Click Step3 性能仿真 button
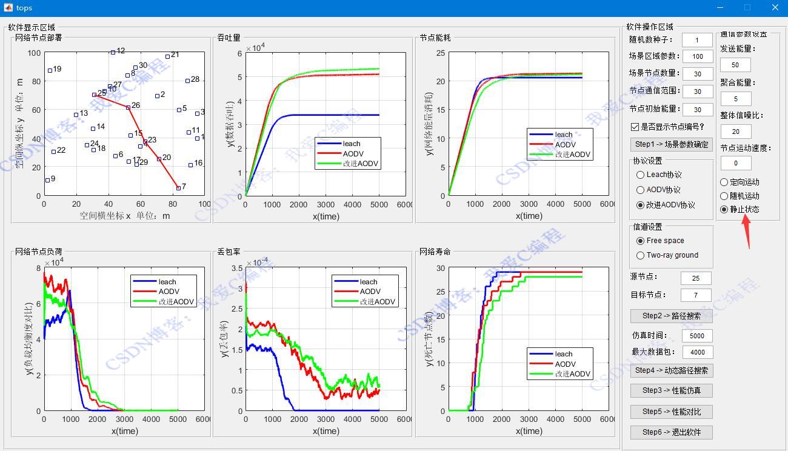 (672, 390)
